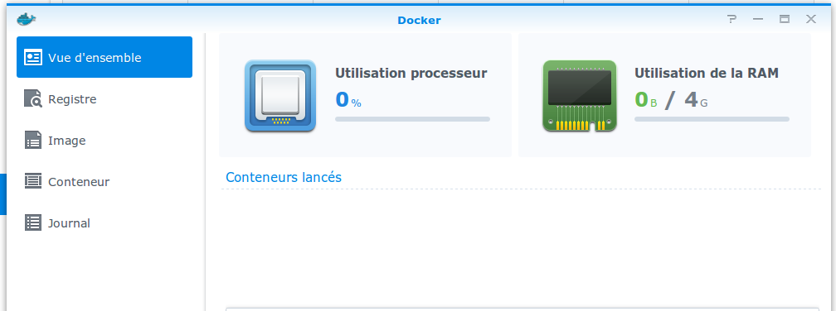
Task: Select the Vue d'ensemble overview tab
Action: coord(104,57)
